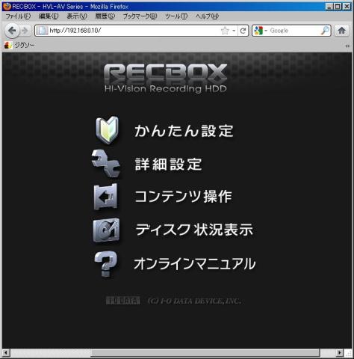Open the 履歴(S) menu
This screenshot has height=359, width=354.
pos(105,16)
